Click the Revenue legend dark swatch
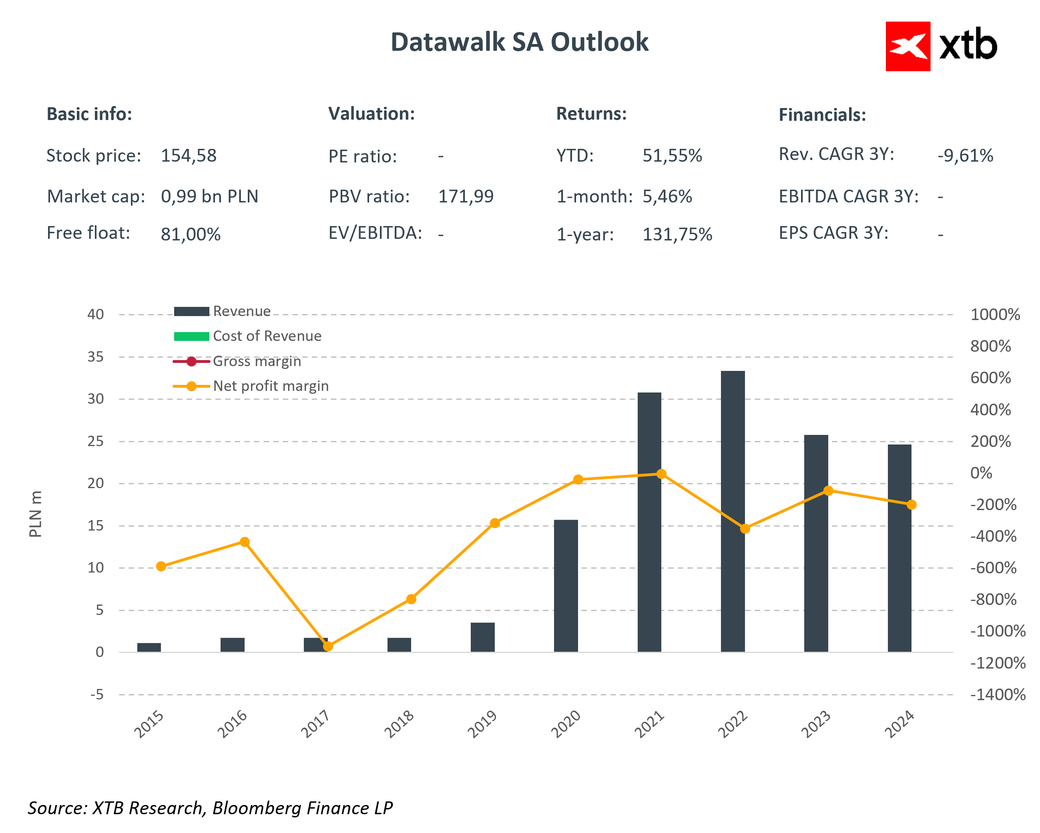The image size is (1040, 833). pos(191,311)
